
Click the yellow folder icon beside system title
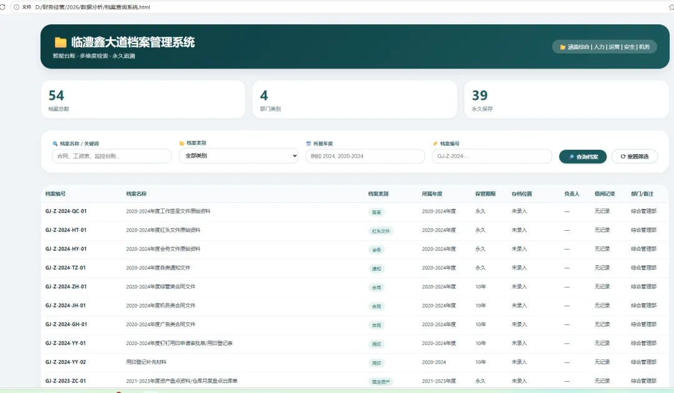pos(61,42)
